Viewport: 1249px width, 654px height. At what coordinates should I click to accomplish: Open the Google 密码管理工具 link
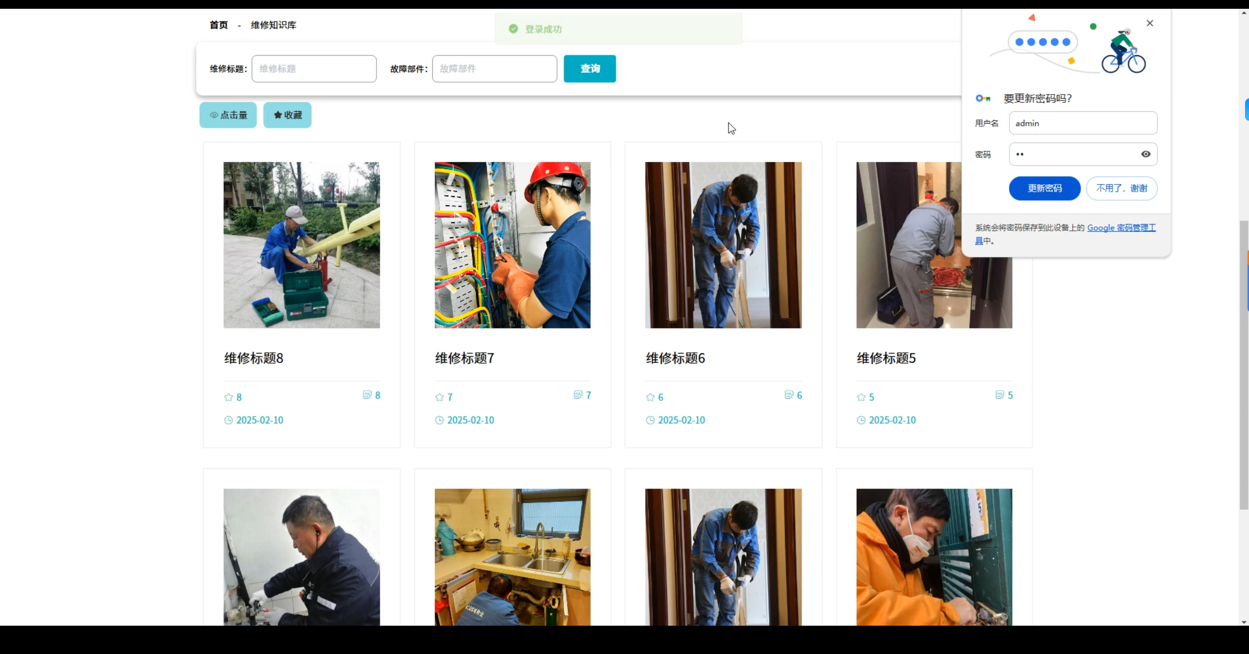click(x=1121, y=228)
